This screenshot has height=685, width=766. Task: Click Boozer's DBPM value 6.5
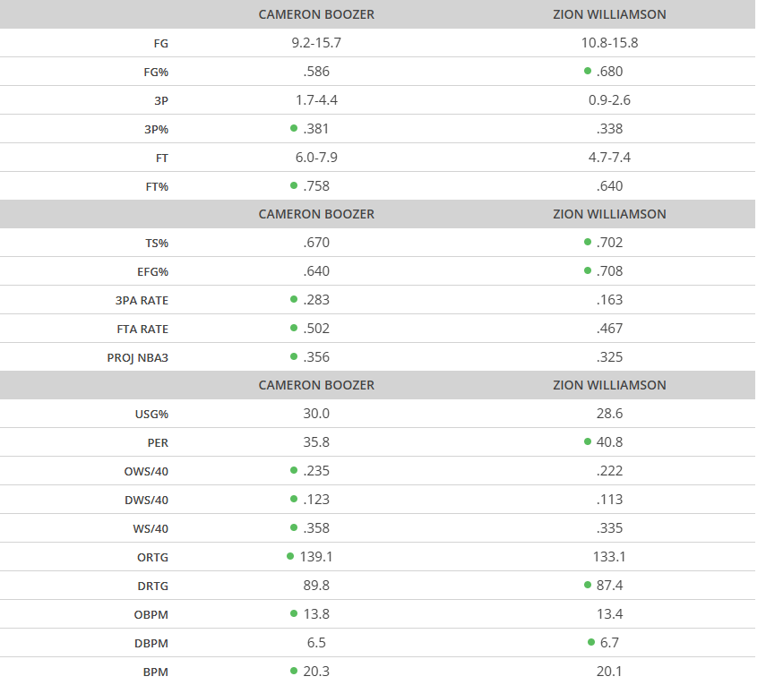coord(316,642)
